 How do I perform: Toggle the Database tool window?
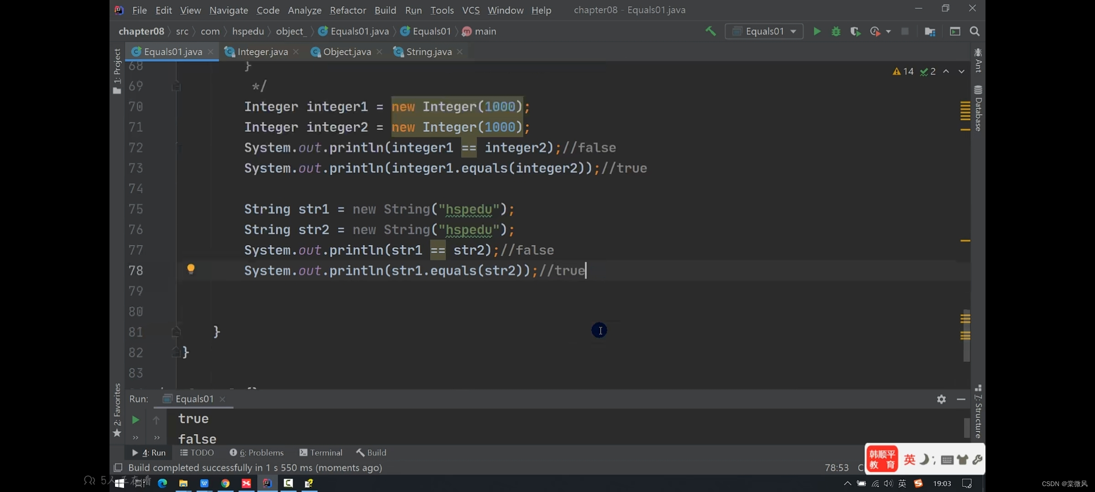[x=978, y=108]
